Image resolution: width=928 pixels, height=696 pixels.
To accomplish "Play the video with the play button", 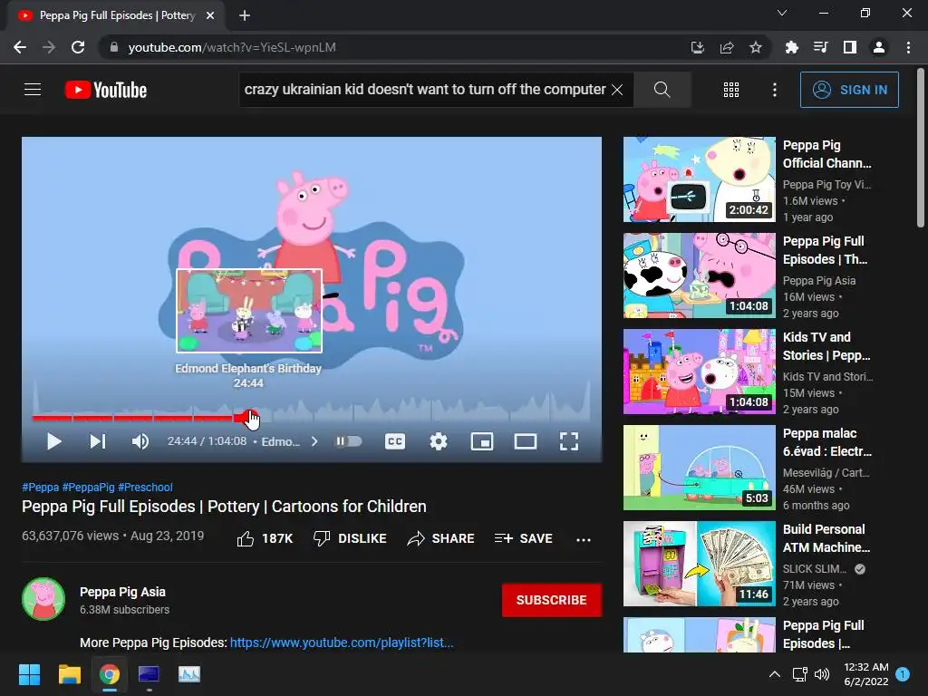I will tap(53, 441).
